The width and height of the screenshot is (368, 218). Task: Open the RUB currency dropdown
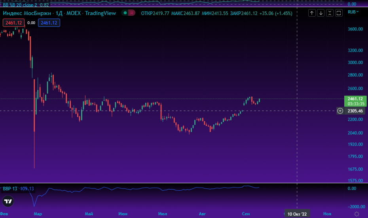point(353,12)
